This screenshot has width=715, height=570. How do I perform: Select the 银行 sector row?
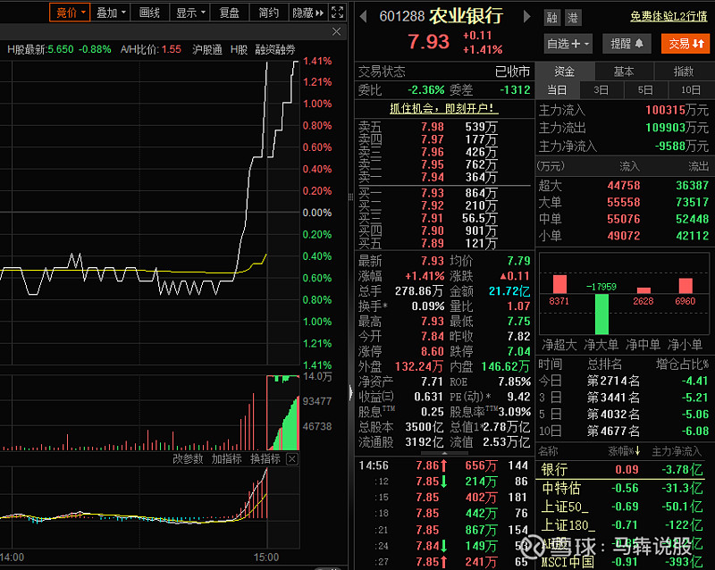point(622,470)
